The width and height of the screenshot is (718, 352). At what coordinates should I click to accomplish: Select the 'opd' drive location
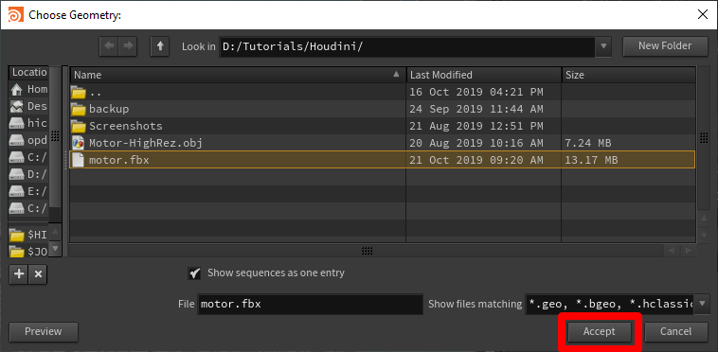click(x=28, y=140)
